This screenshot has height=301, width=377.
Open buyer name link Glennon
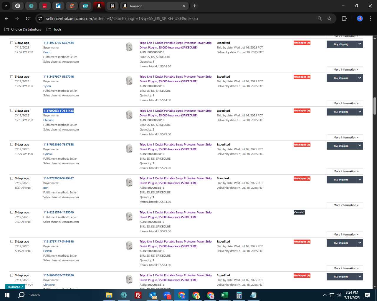pyautogui.click(x=49, y=120)
